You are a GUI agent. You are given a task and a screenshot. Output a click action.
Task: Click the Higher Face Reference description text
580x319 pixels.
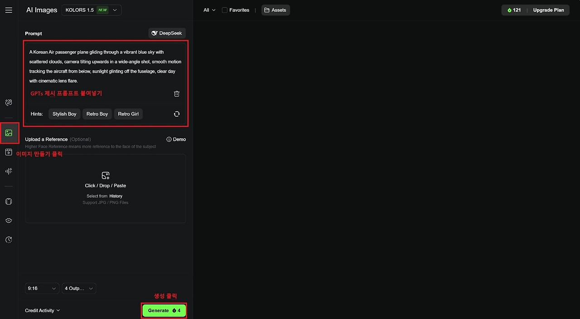point(91,147)
